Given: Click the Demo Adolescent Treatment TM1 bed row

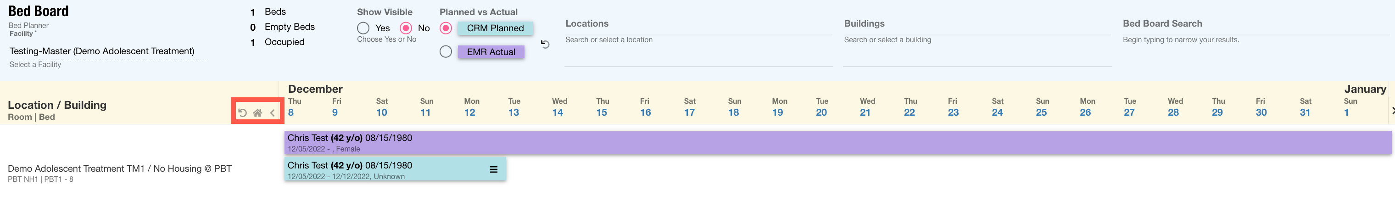Looking at the screenshot, I should point(120,173).
